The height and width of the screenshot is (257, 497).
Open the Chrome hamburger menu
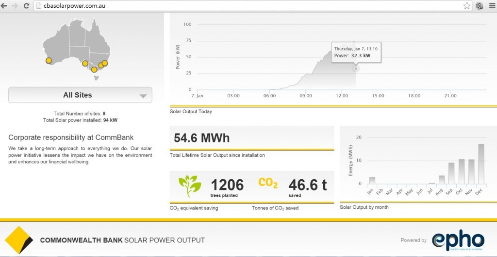(x=492, y=5)
